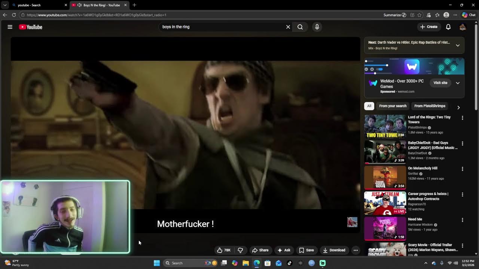Expand the WeMod ad options chevron
Viewport: 479px width, 269px height.
tap(458, 83)
